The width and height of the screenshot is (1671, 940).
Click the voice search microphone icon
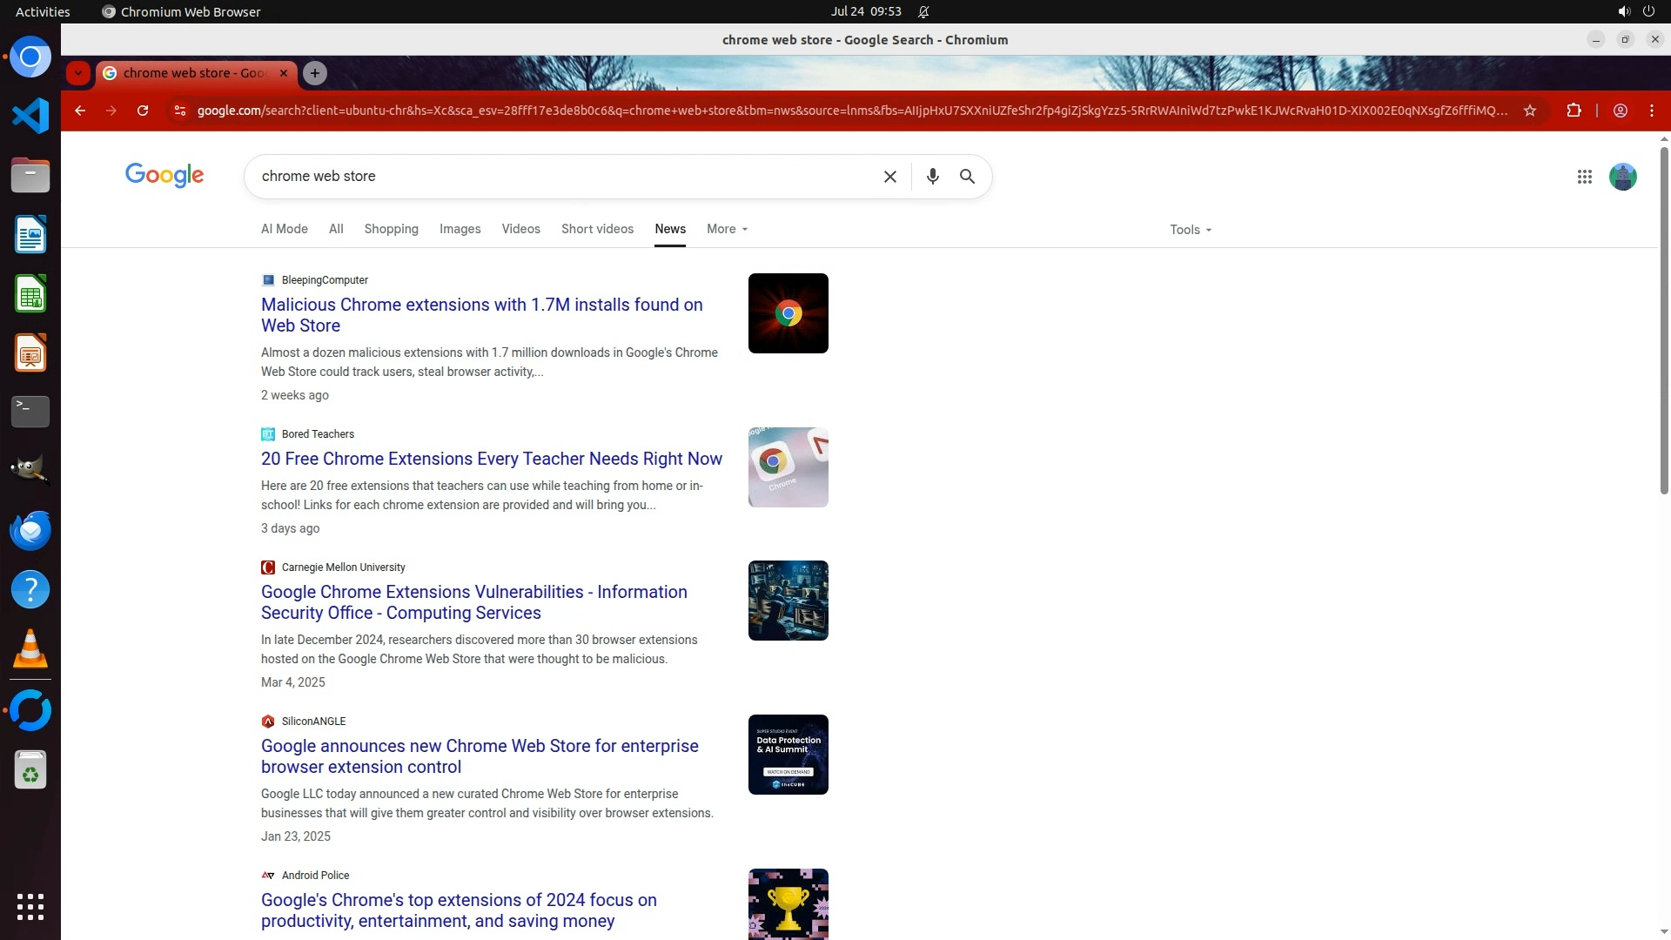932,176
